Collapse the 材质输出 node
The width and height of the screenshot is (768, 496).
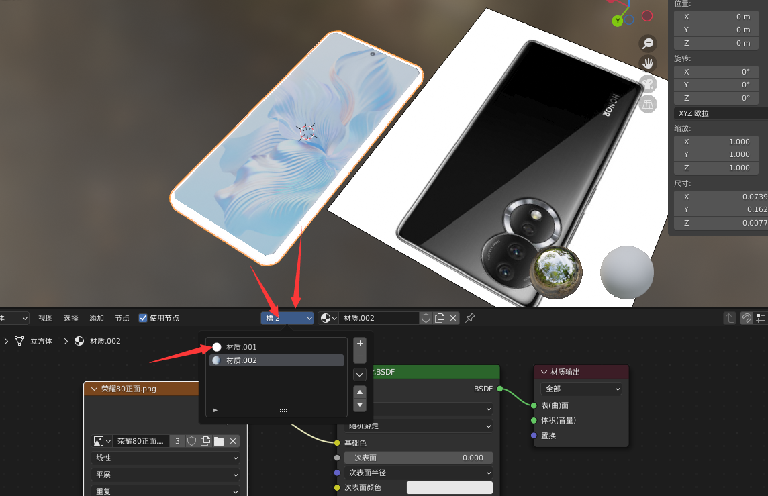(x=544, y=372)
